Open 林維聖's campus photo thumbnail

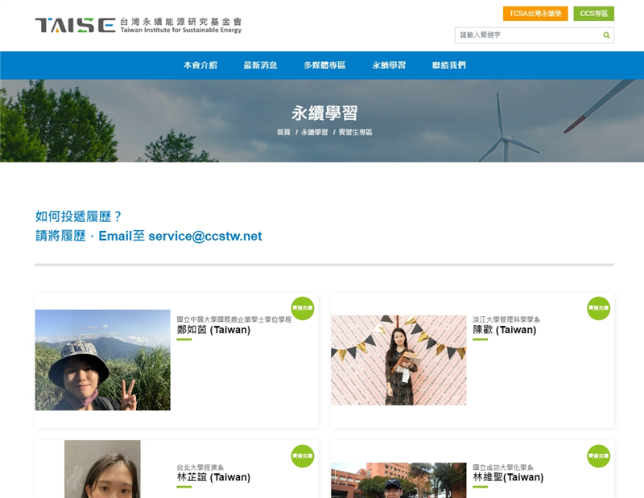pos(398,480)
